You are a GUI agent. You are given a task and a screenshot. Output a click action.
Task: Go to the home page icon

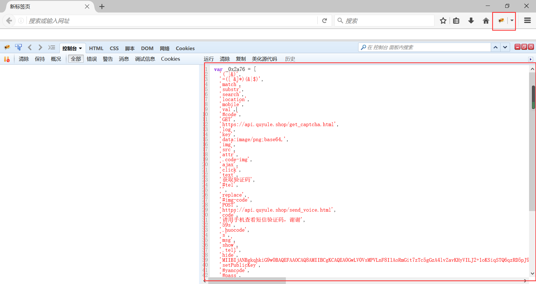point(486,21)
